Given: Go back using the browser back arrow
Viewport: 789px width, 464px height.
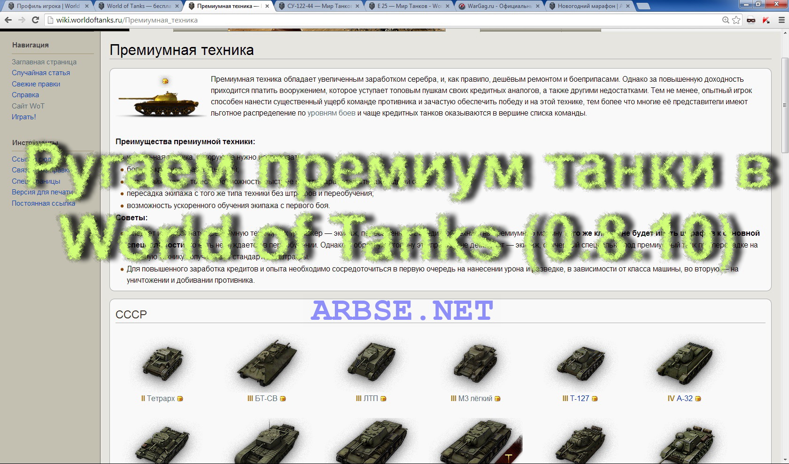Looking at the screenshot, I should click(8, 20).
